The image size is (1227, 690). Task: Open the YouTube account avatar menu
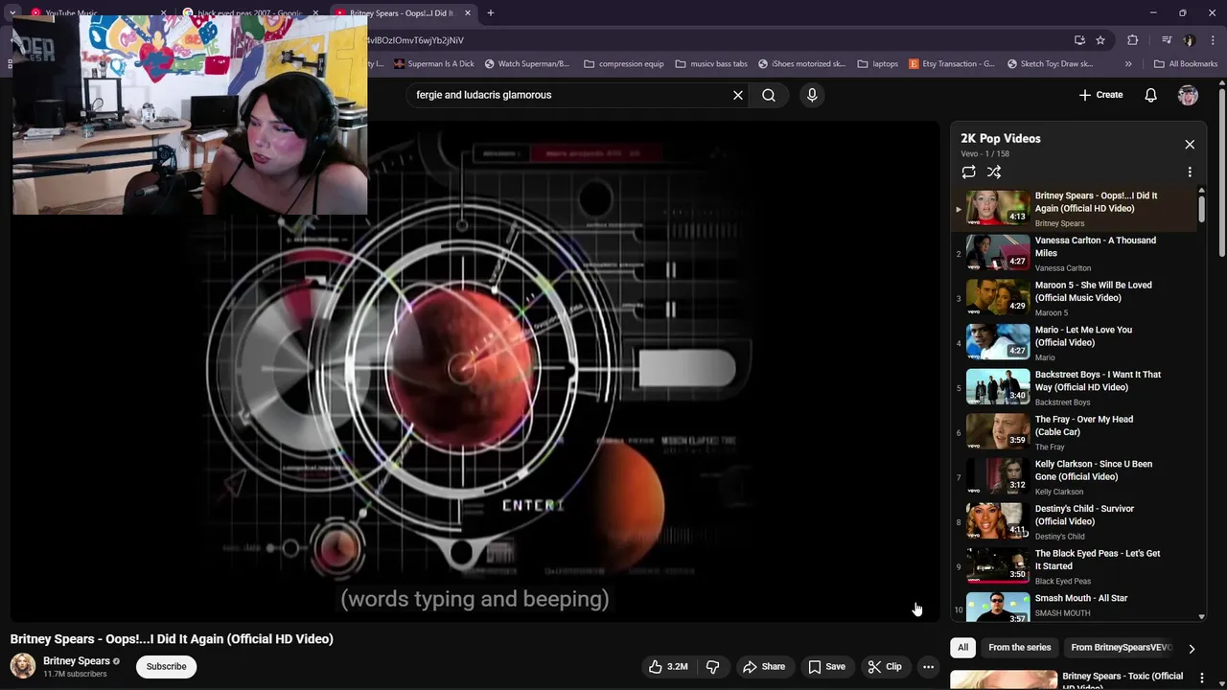coord(1188,95)
